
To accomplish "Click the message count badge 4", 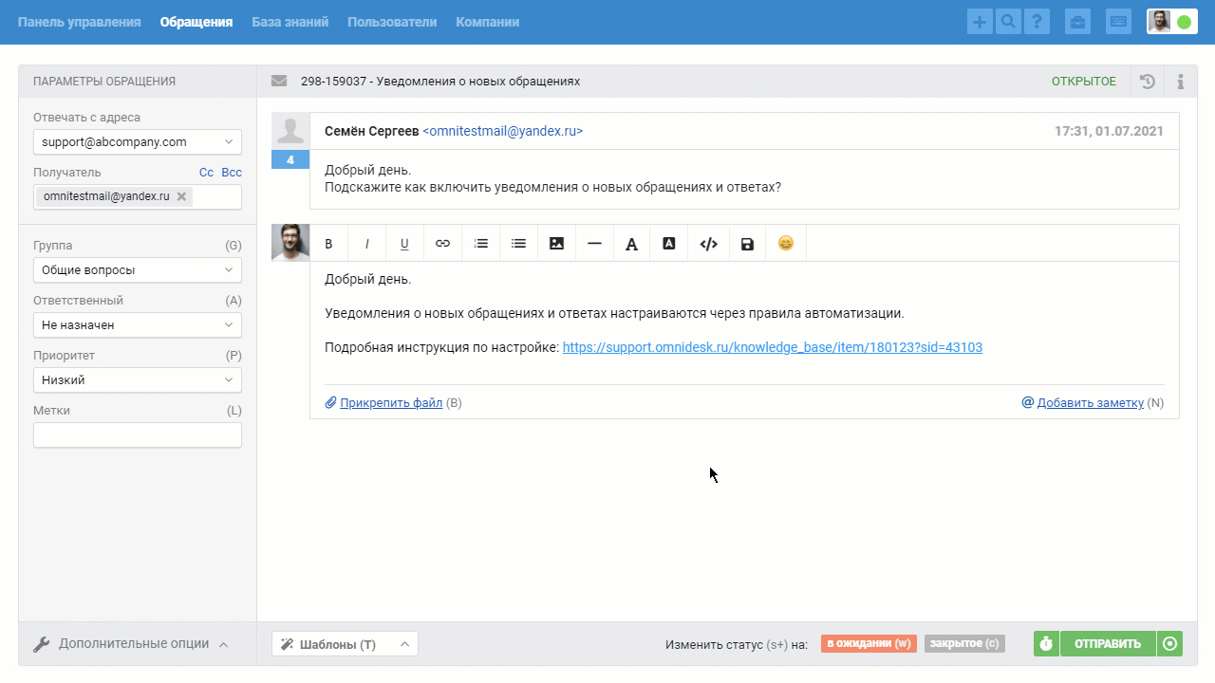I will point(290,159).
